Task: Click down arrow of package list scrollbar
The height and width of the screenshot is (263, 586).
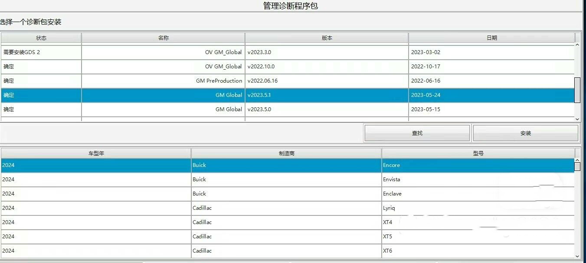Action: [x=577, y=119]
